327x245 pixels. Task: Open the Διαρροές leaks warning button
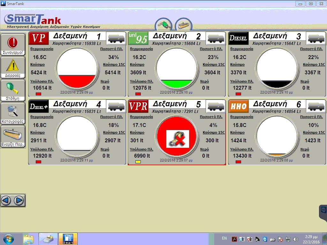(x=13, y=68)
